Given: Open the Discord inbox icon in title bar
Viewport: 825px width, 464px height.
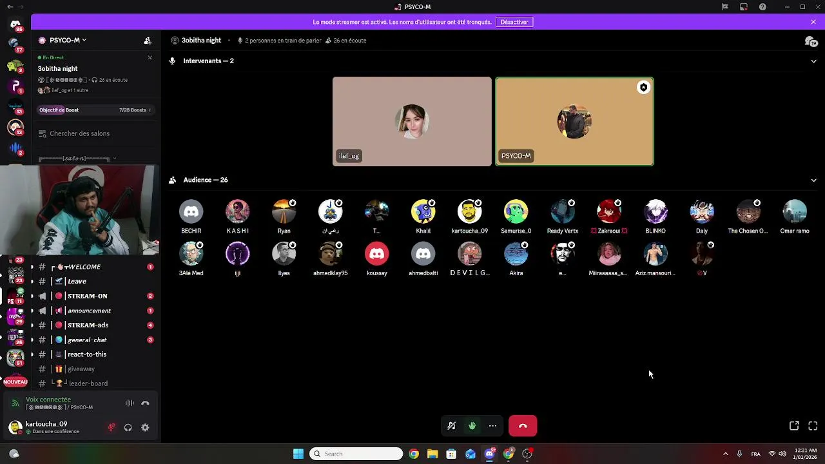Looking at the screenshot, I should pos(744,7).
